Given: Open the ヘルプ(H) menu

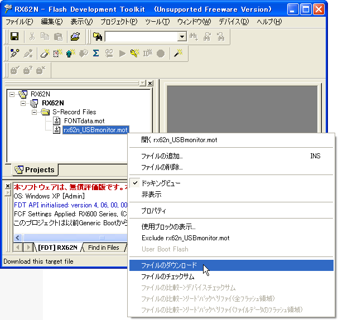Looking at the screenshot, I should (x=269, y=22).
